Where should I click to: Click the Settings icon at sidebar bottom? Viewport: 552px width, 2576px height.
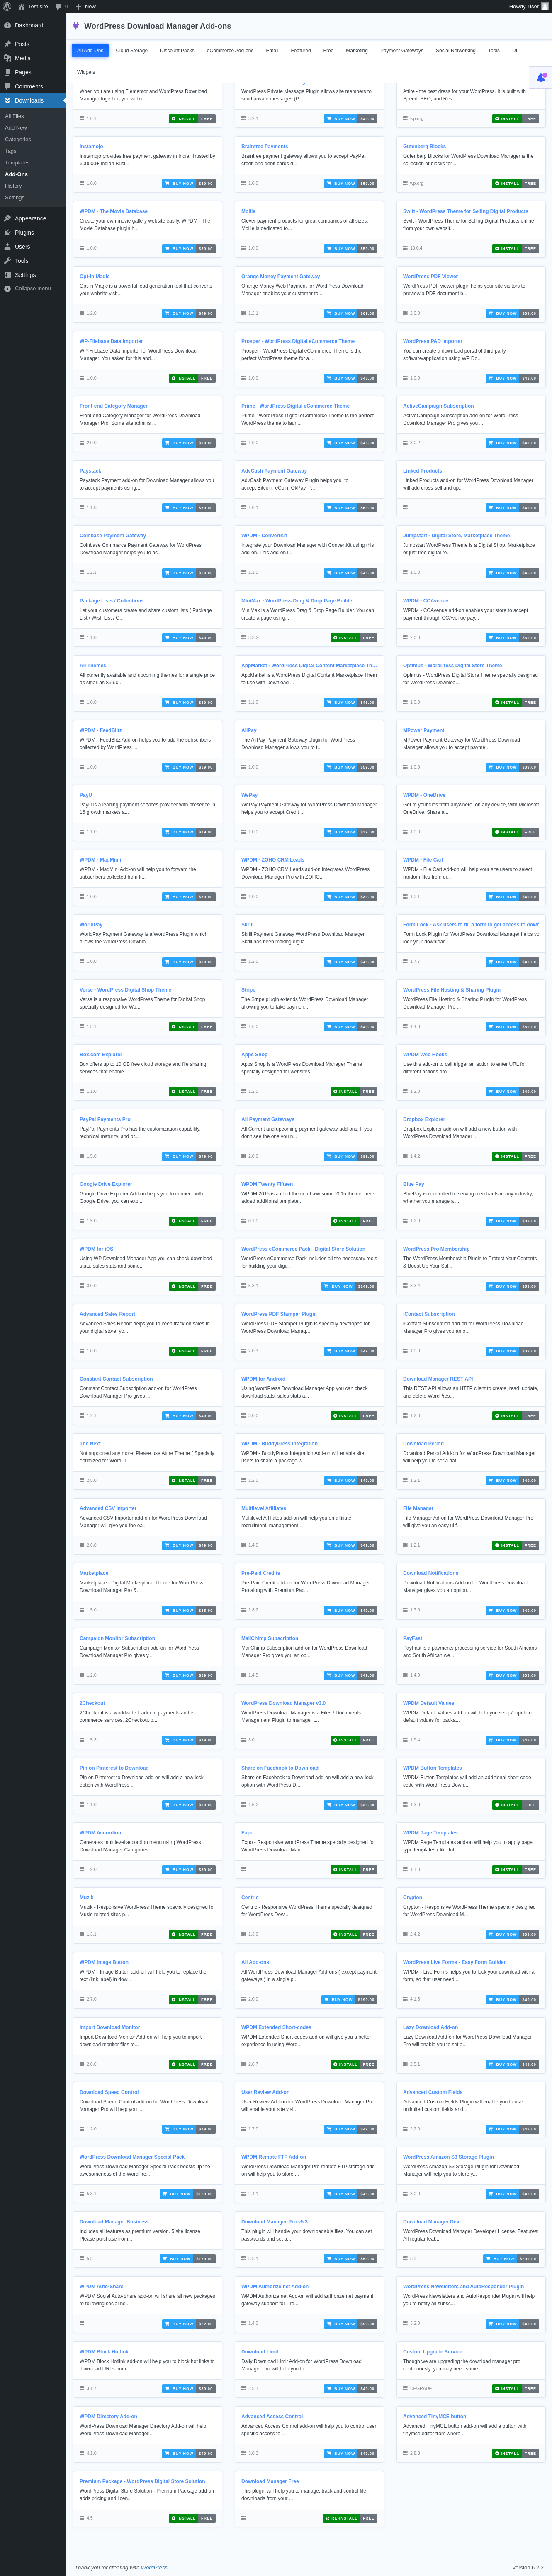coord(7,274)
